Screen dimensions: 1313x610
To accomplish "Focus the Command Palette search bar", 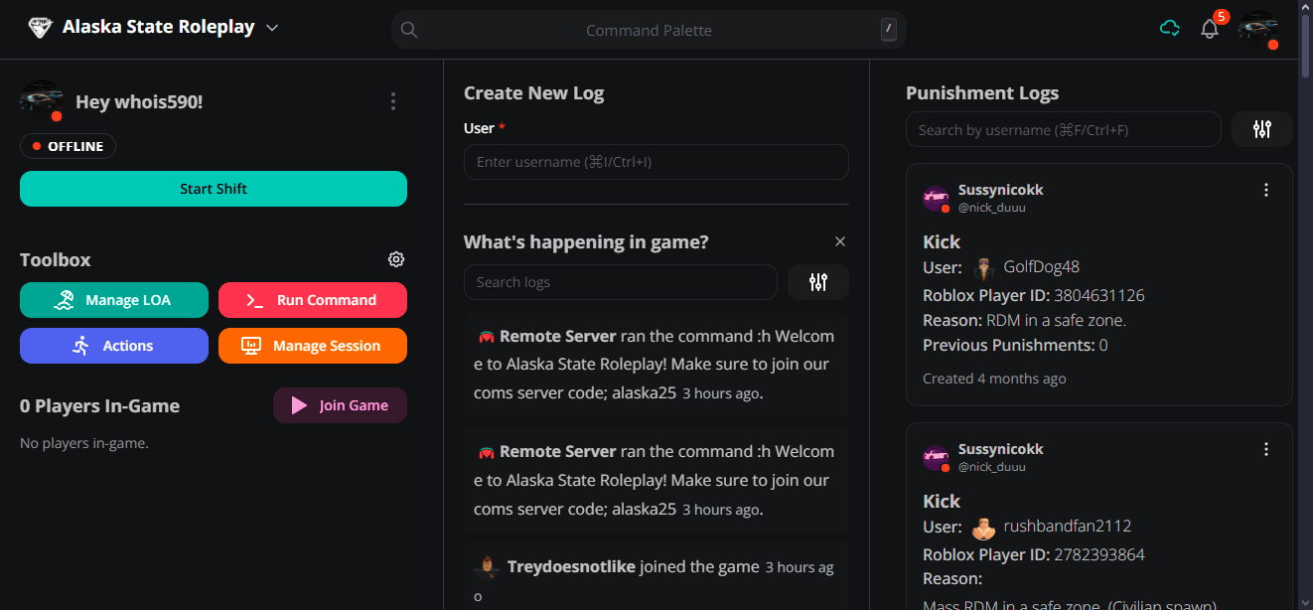I will coord(649,30).
